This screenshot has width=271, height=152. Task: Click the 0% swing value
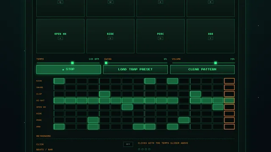point(165,59)
